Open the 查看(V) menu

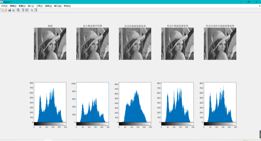(22, 6)
